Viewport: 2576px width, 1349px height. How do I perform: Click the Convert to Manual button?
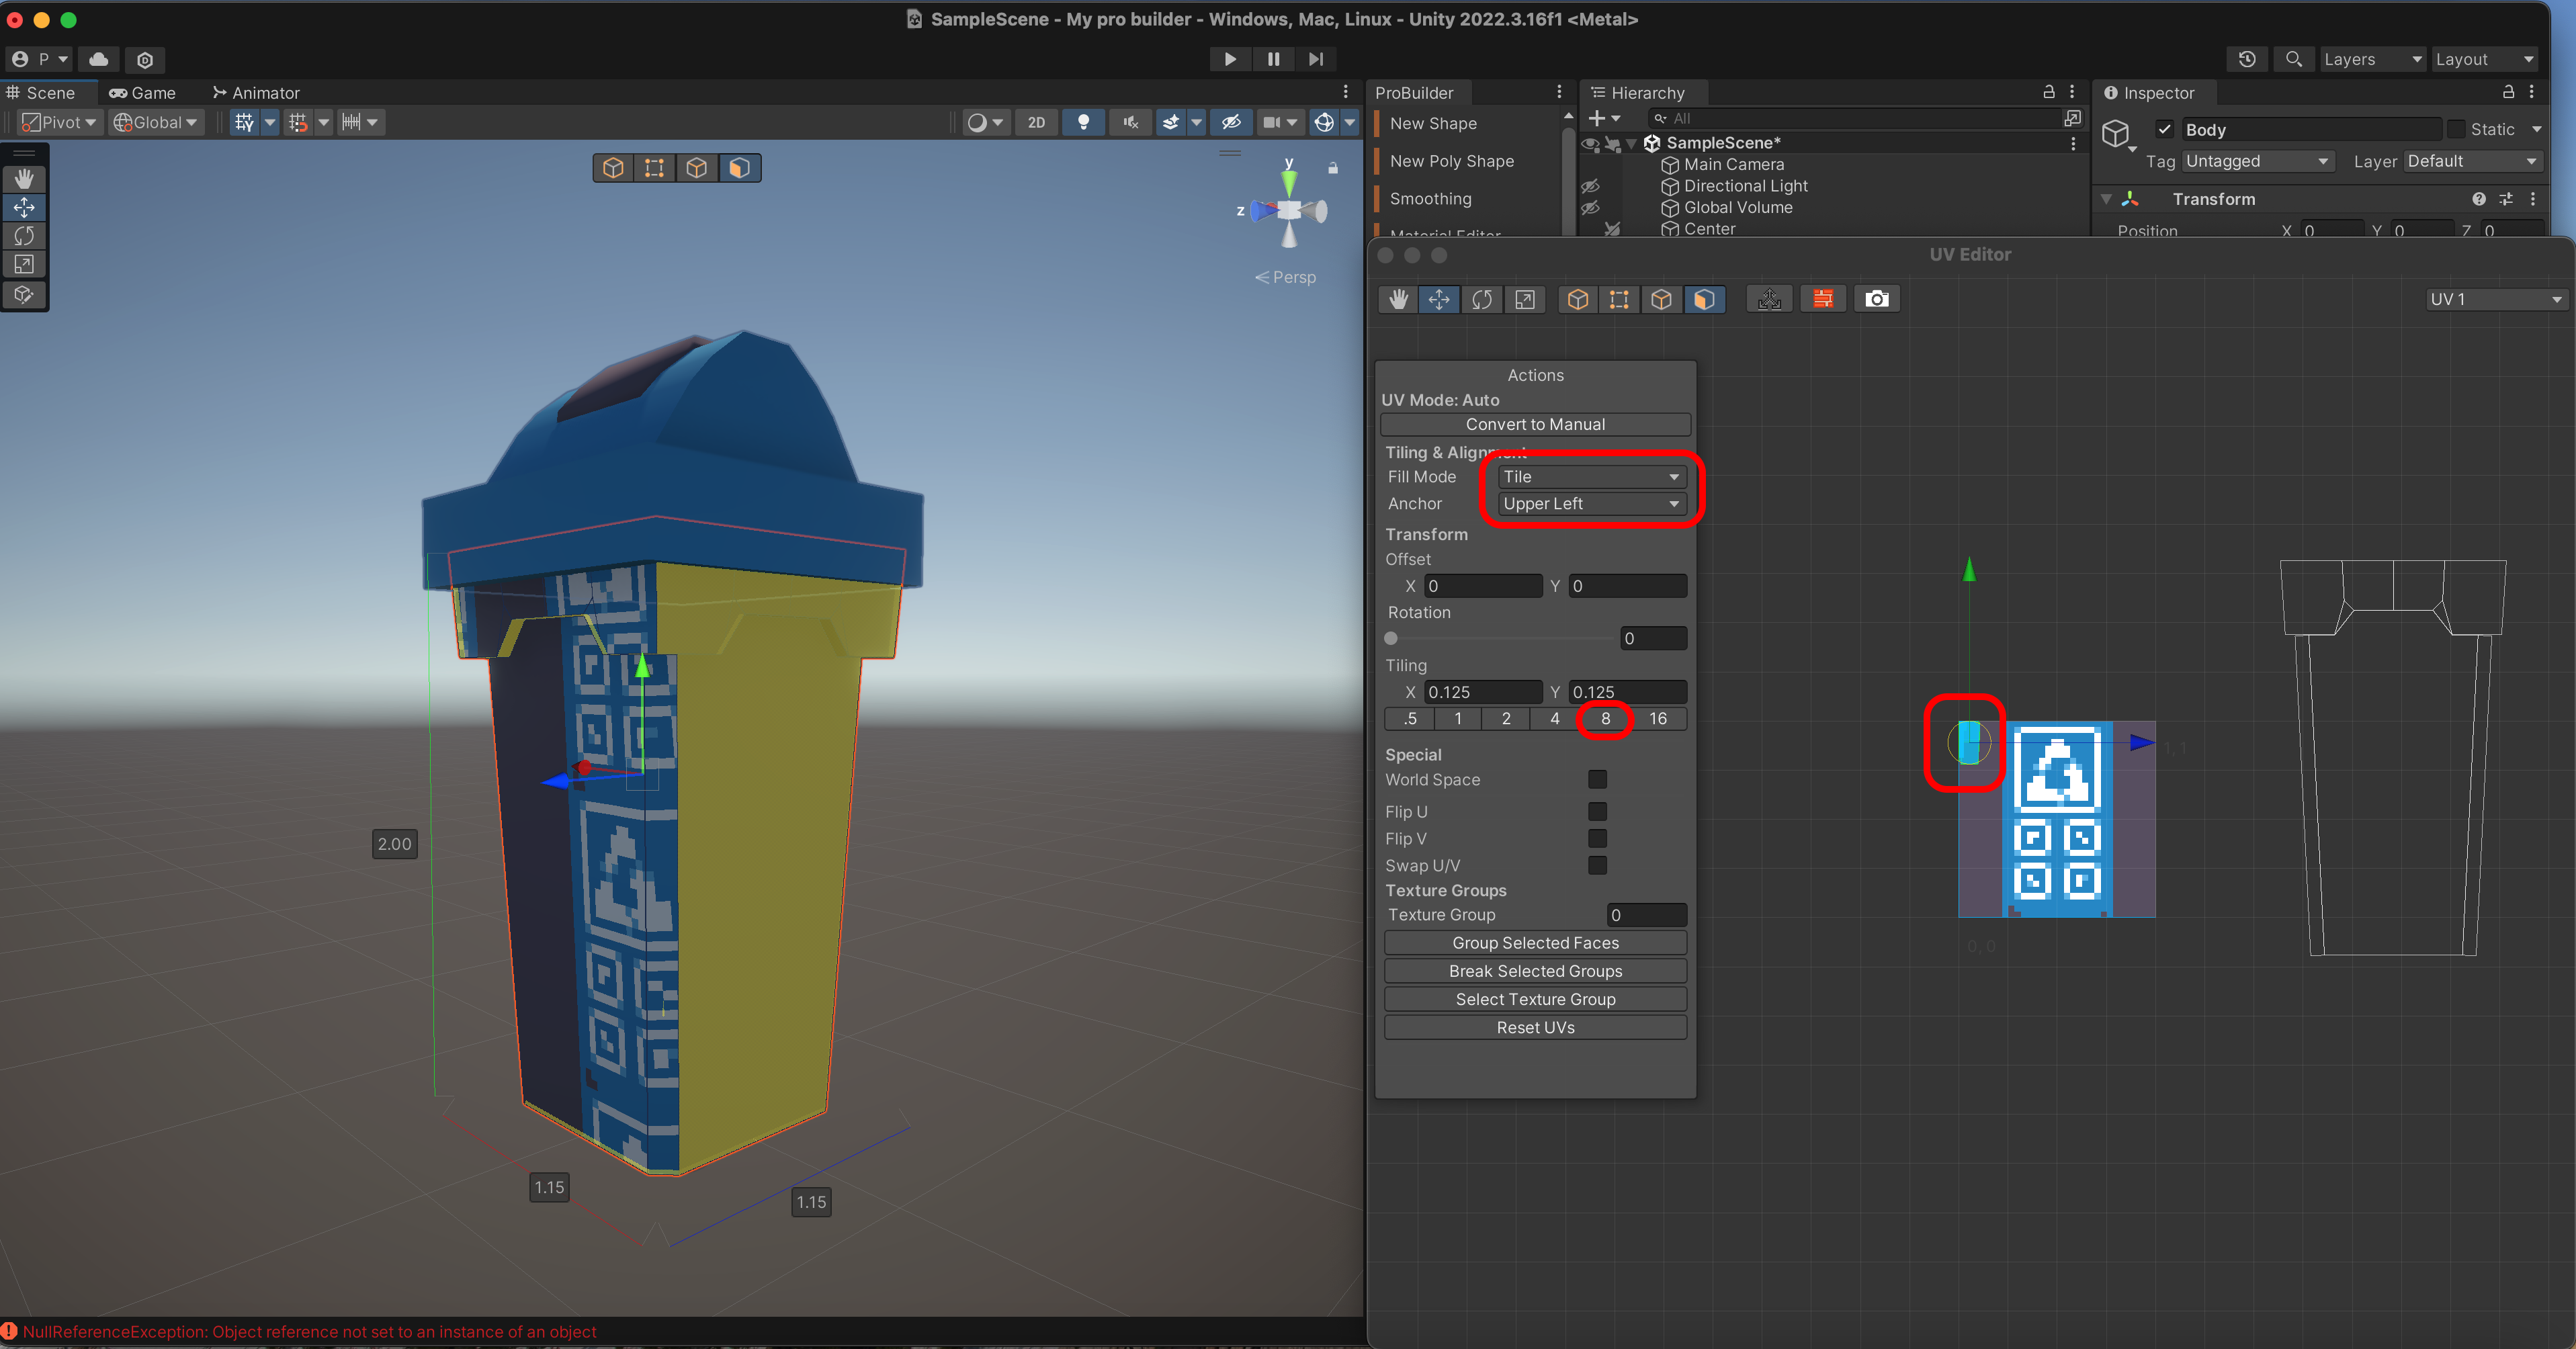tap(1535, 424)
